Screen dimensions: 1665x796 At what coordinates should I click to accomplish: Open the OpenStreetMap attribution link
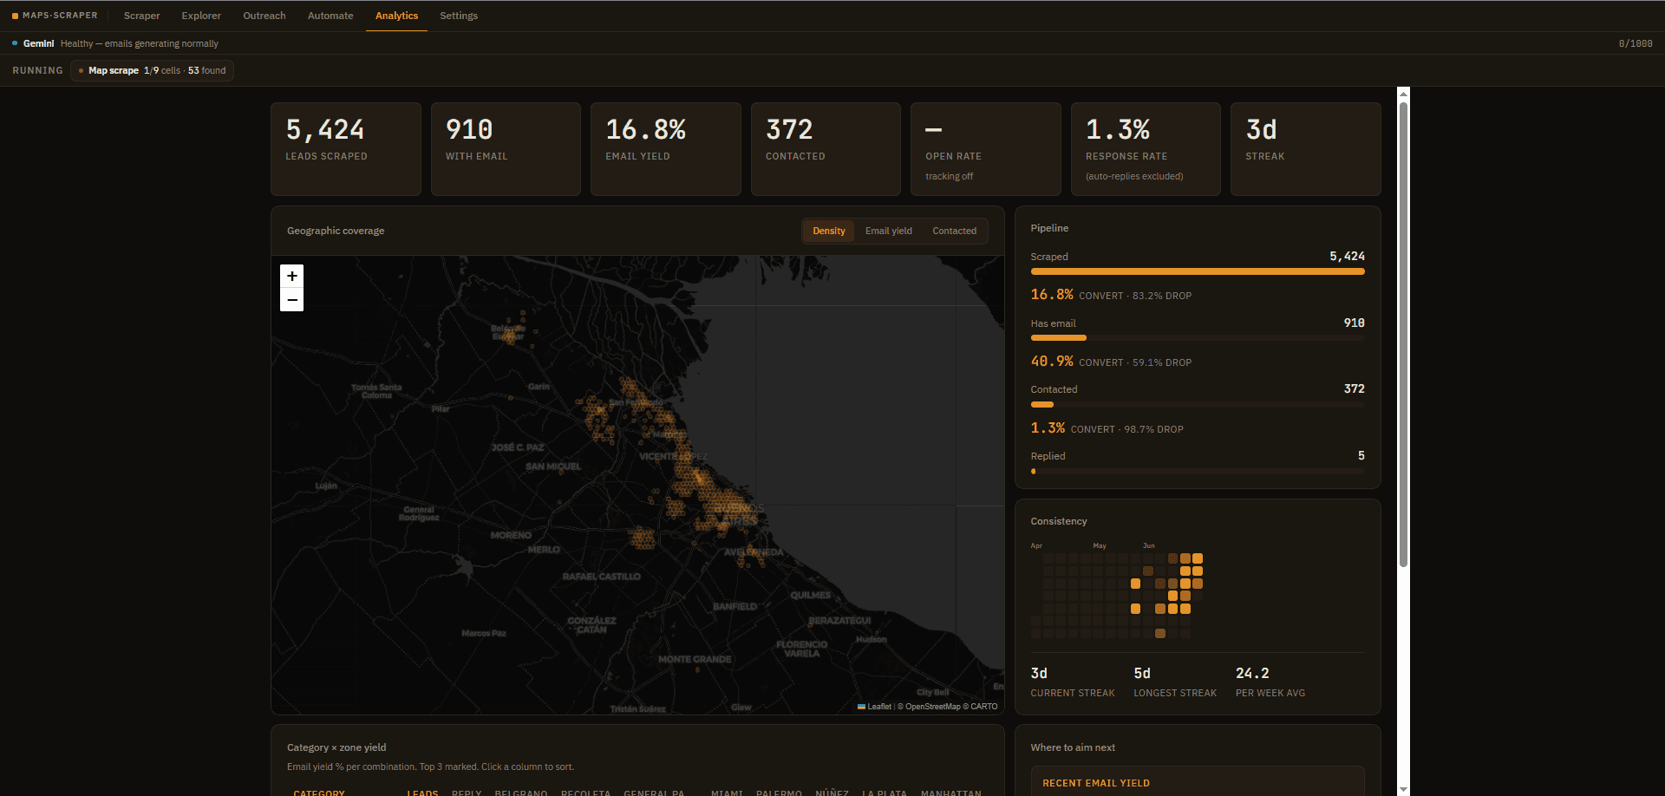click(933, 707)
